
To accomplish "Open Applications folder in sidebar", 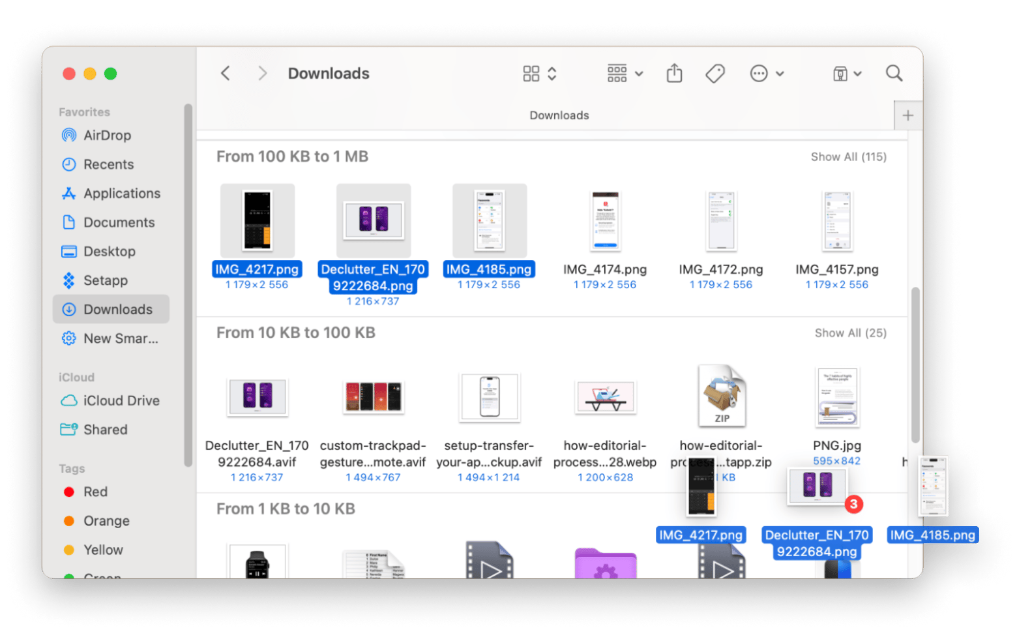I will 121,194.
